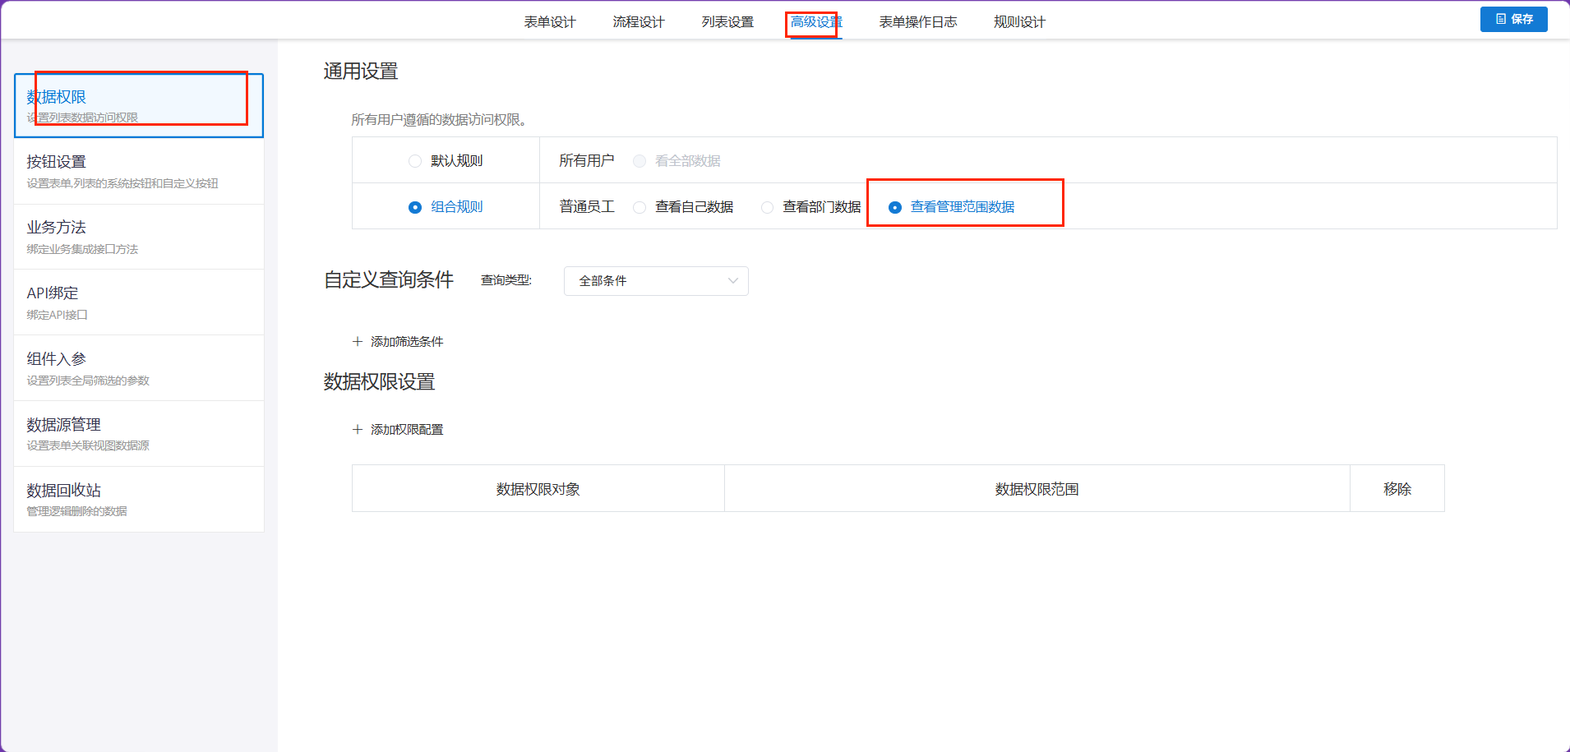Select API绑定 in the sidebar
1570x752 pixels.
(139, 302)
